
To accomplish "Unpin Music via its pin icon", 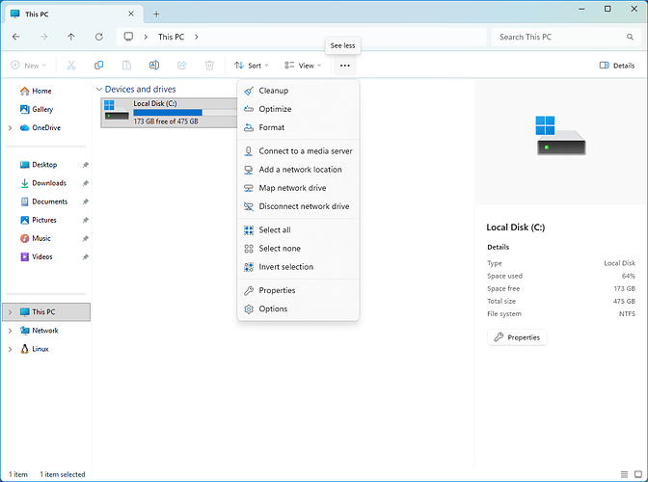I will [86, 238].
